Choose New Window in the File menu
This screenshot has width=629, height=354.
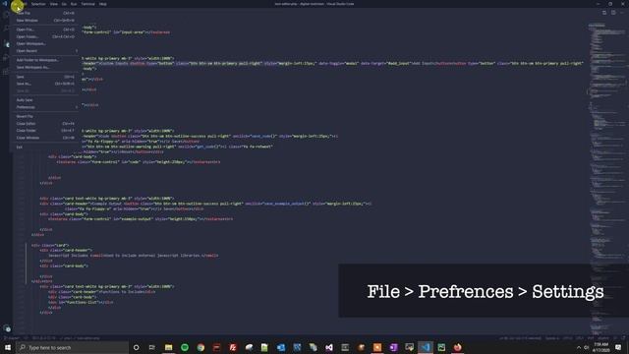pos(44,21)
